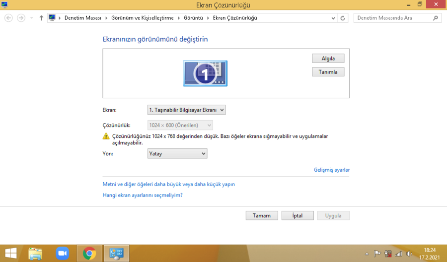Viewport: 447px width, 262px height.
Task: Click the İptal button
Action: point(298,215)
